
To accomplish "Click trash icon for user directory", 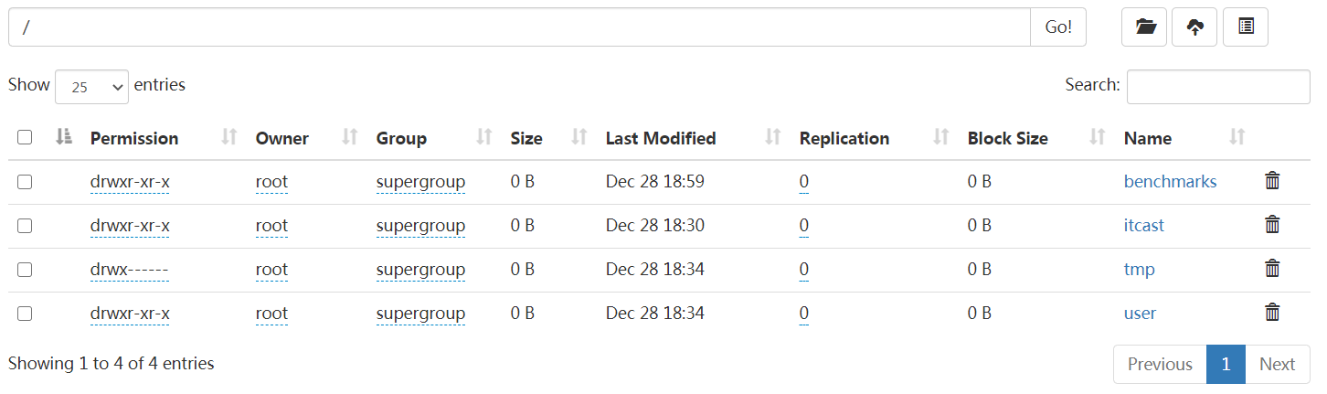I will 1271,313.
